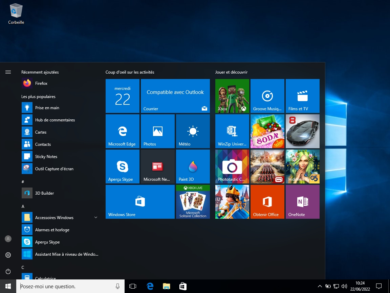The image size is (390, 293).
Task: Open Aperçu Skype in the app list
Action: coord(60,242)
